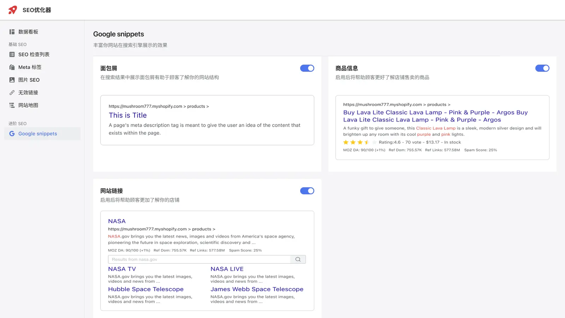
Task: Click the 无效链接 broken link icon
Action: click(12, 93)
